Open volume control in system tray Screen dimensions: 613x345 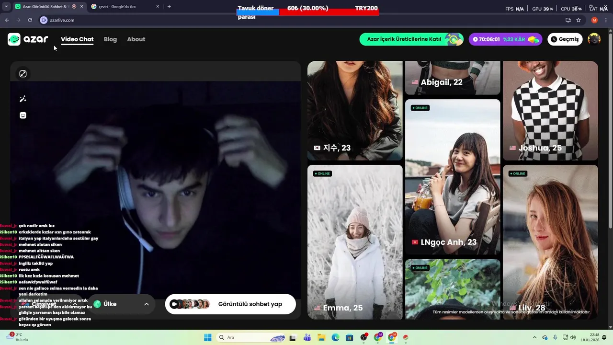pos(573,338)
